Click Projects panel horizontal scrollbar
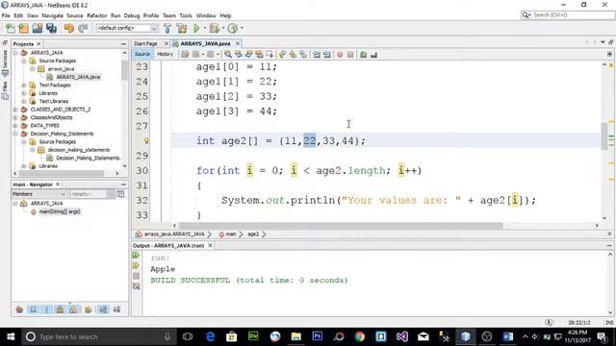 [x=62, y=173]
